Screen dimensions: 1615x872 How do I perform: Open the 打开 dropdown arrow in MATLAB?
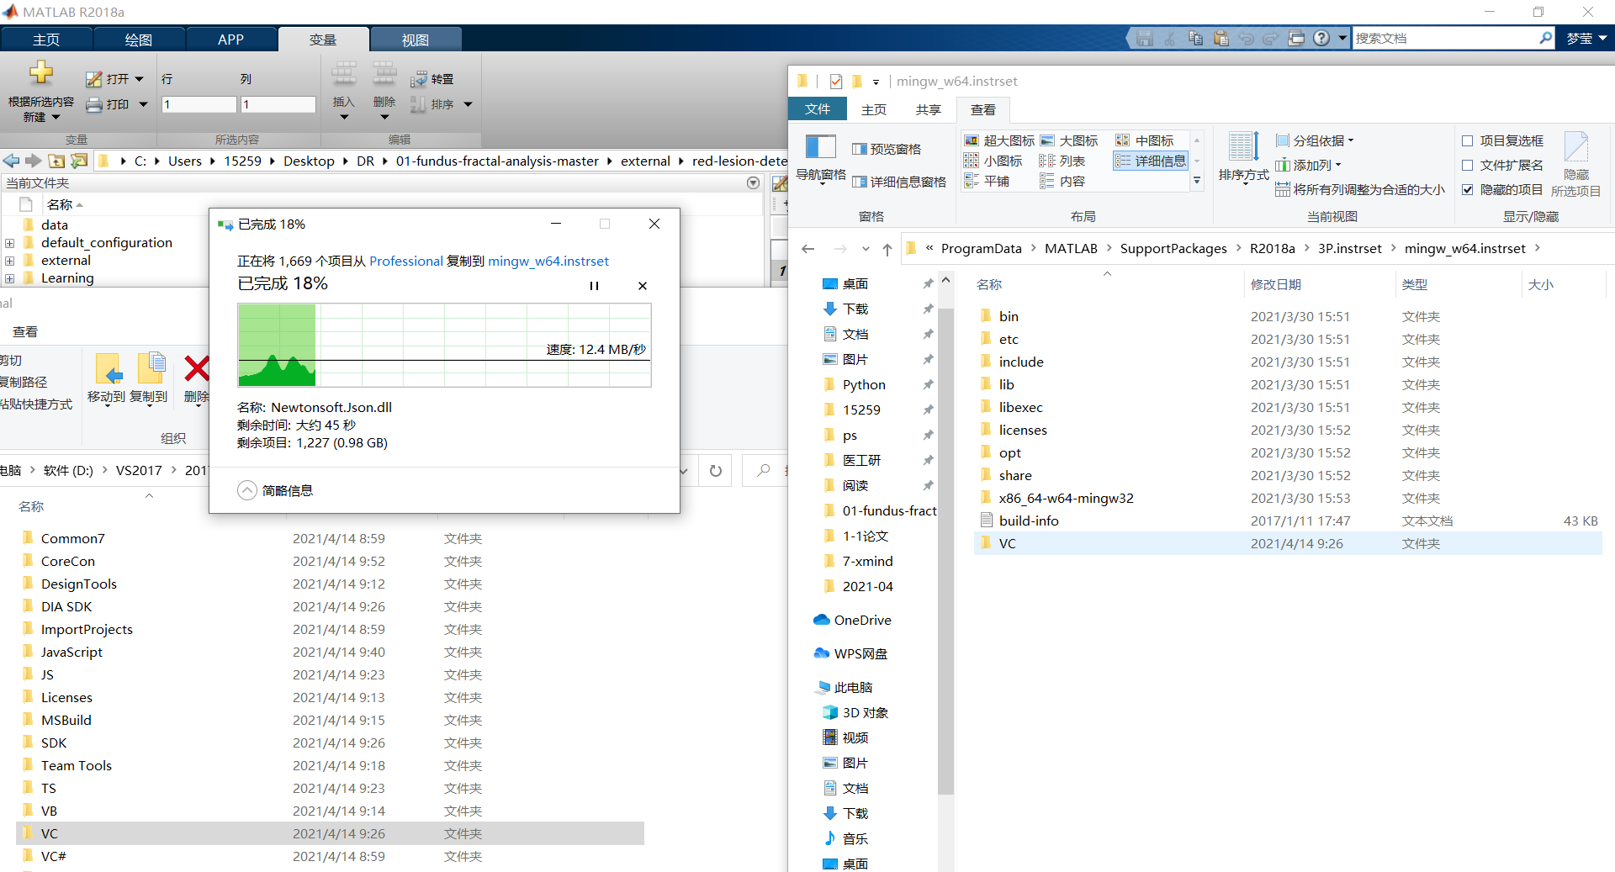coord(140,79)
